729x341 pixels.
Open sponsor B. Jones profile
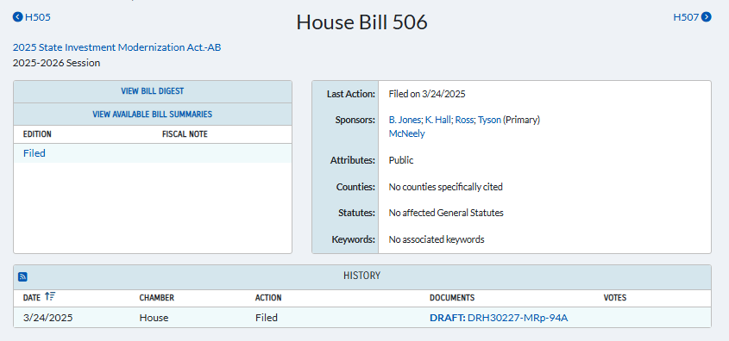pyautogui.click(x=405, y=121)
